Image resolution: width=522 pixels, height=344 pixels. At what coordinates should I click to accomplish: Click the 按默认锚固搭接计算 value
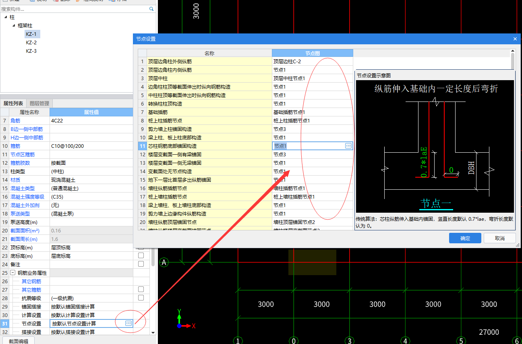point(72,307)
